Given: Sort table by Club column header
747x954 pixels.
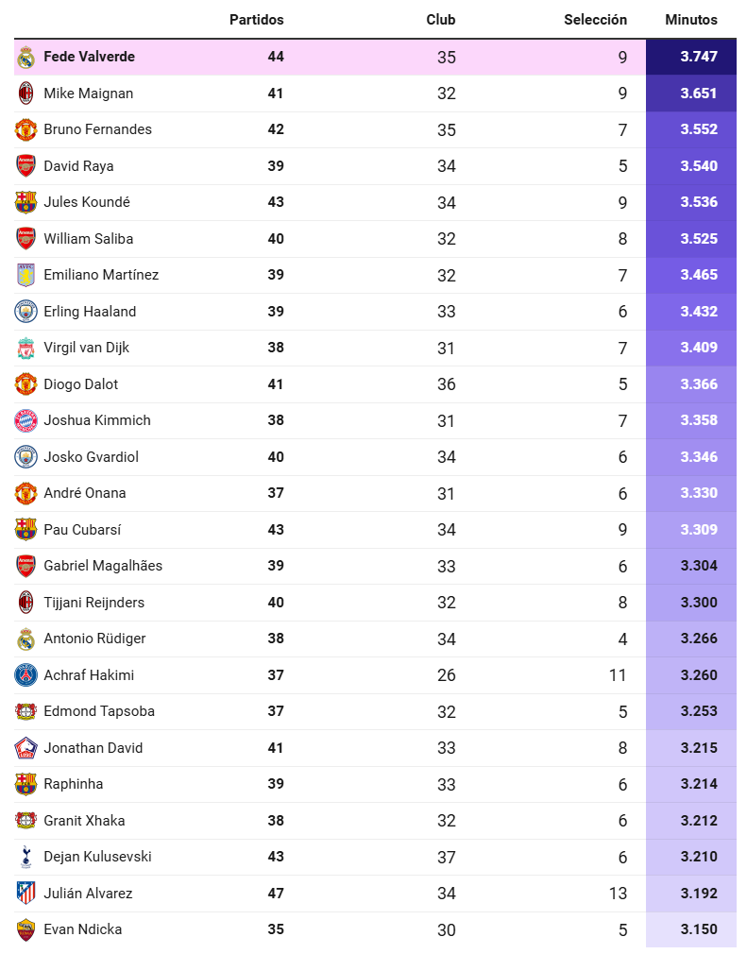Looking at the screenshot, I should (x=440, y=20).
